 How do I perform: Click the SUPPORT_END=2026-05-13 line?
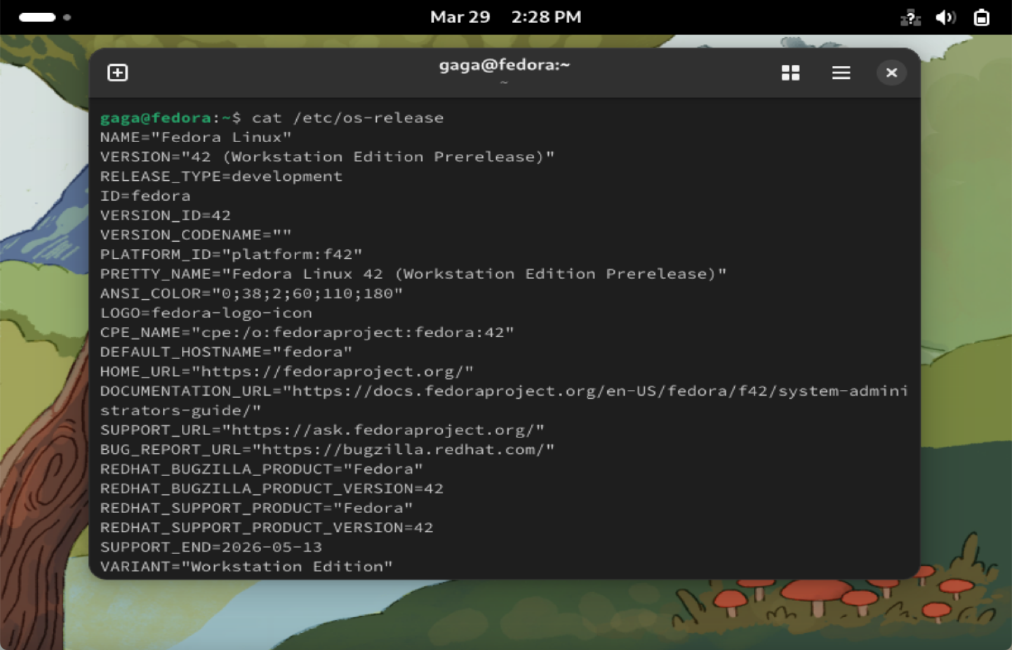coord(211,547)
